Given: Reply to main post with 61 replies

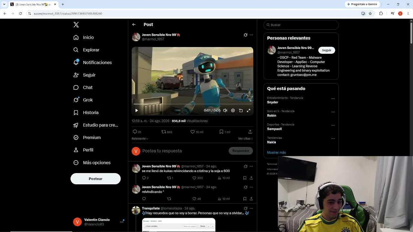Looking at the screenshot, I should pos(137,132).
